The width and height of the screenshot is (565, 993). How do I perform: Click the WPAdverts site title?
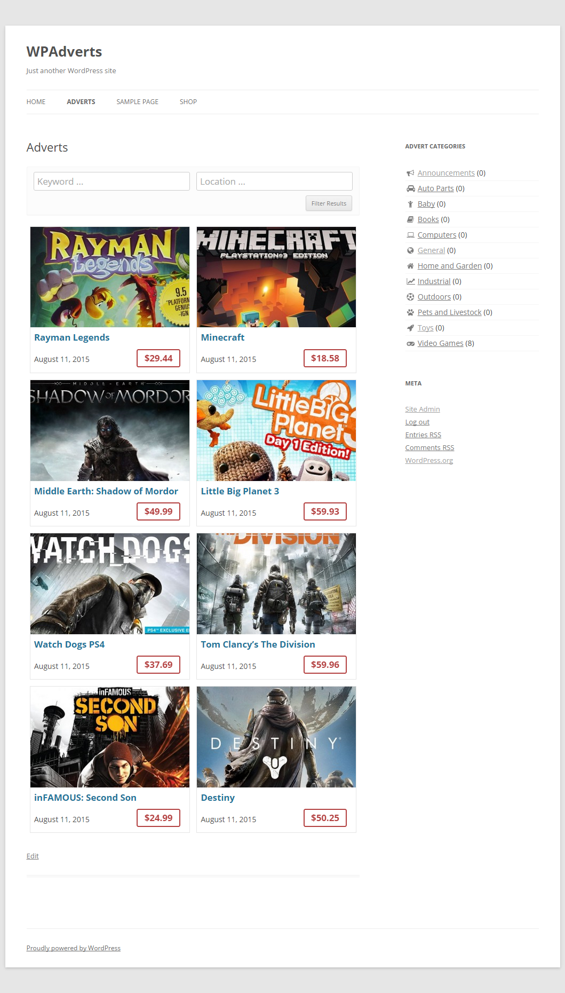click(x=64, y=52)
